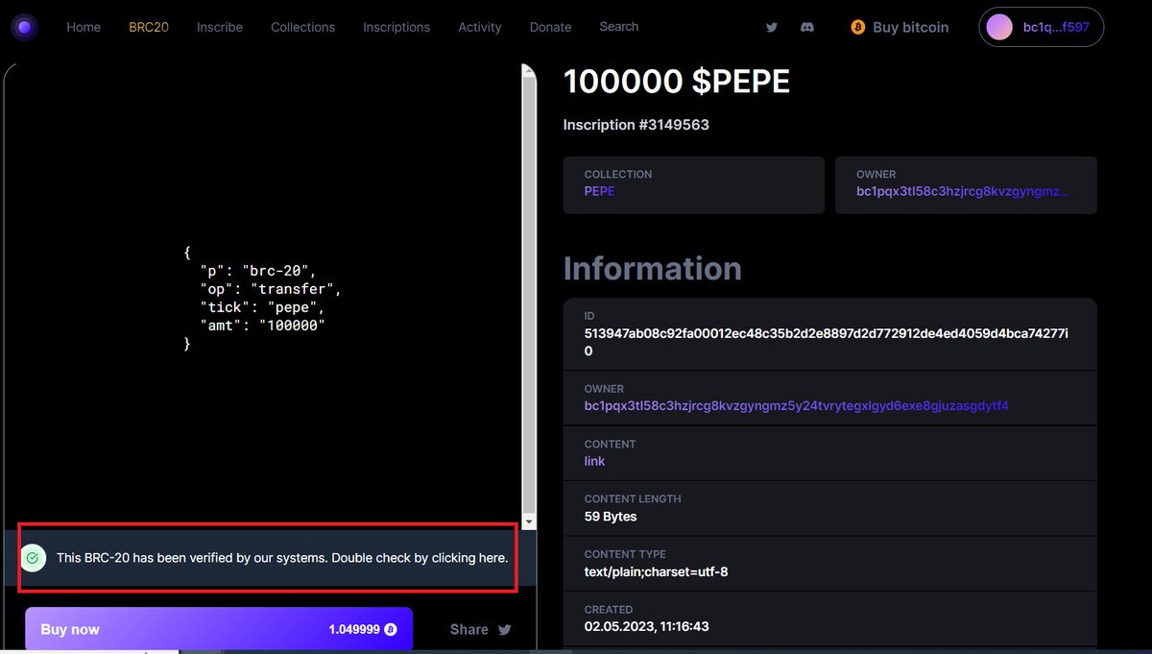Open the Discord icon in header
This screenshot has height=654, width=1152.
tap(807, 28)
